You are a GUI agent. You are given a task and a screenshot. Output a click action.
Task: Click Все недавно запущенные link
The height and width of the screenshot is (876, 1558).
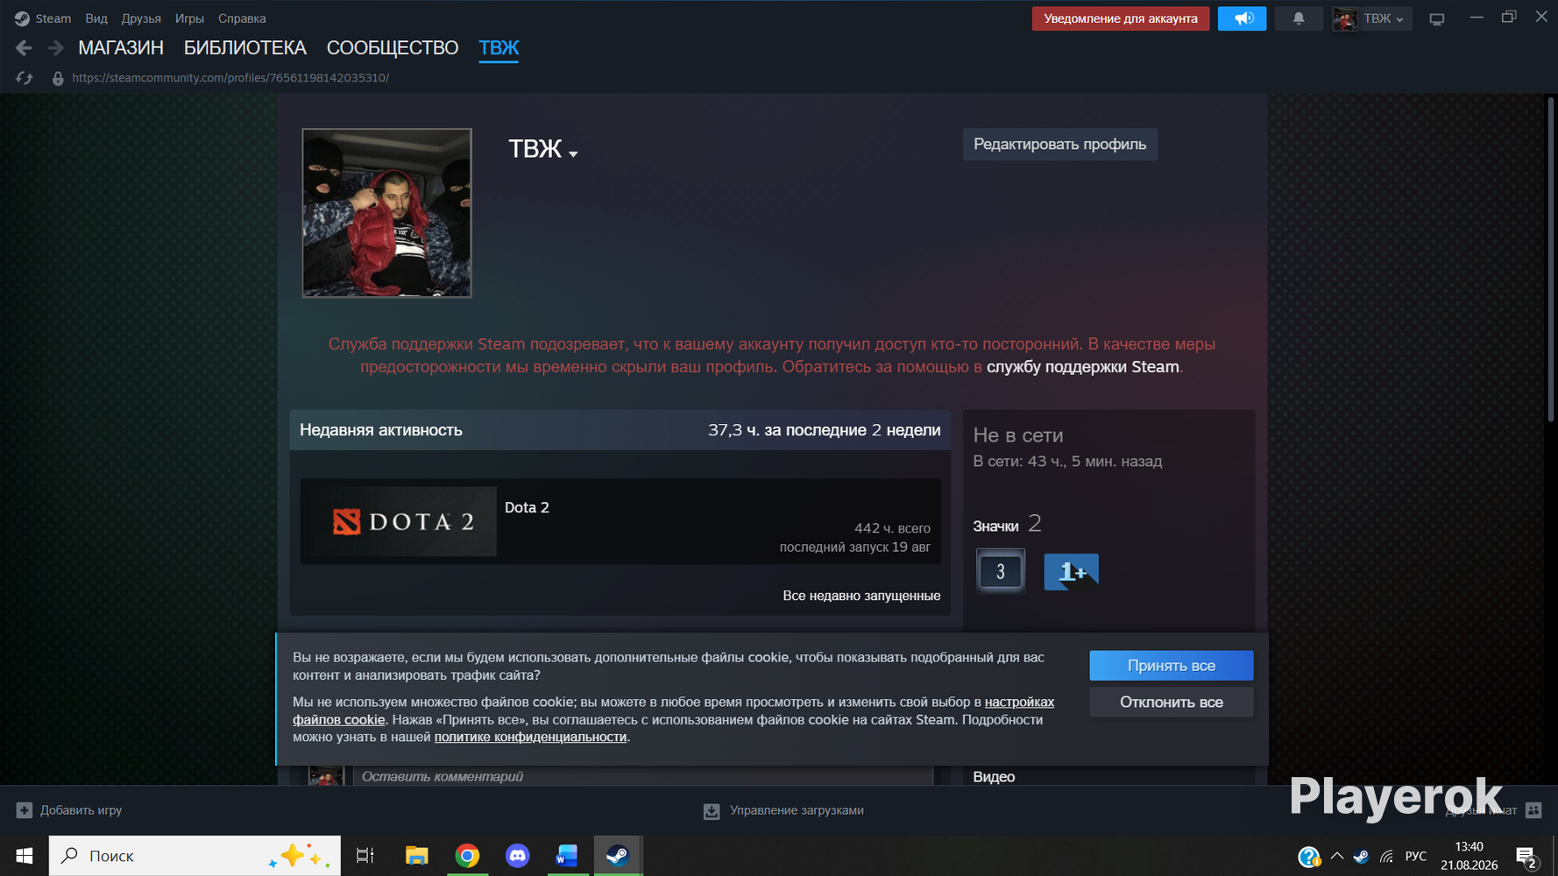pyautogui.click(x=861, y=596)
